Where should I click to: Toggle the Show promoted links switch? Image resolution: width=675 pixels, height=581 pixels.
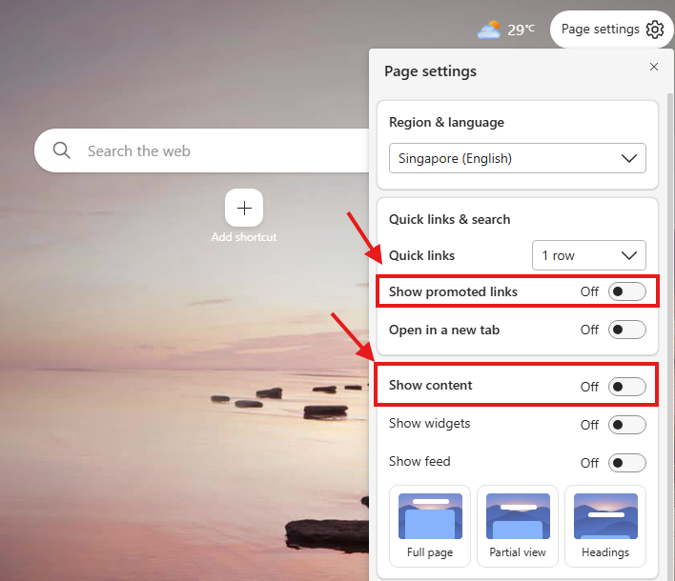tap(626, 291)
